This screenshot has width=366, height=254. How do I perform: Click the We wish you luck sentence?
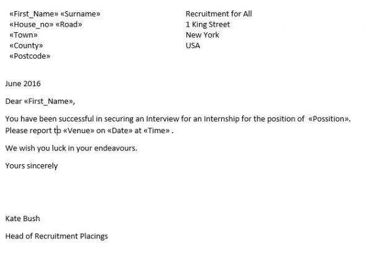point(71,148)
